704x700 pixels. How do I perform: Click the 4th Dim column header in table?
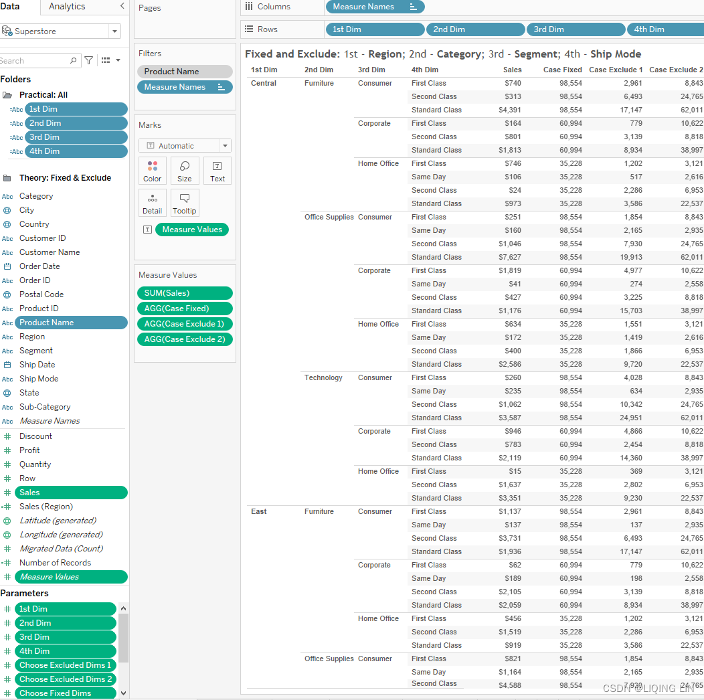pyautogui.click(x=425, y=70)
